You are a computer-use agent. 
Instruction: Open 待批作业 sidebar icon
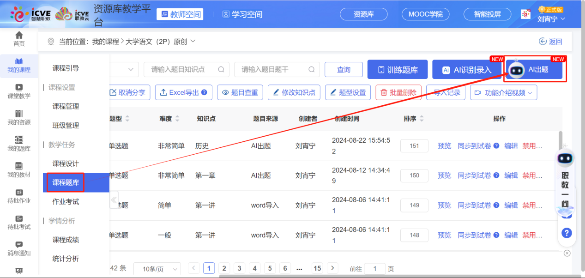point(19,193)
